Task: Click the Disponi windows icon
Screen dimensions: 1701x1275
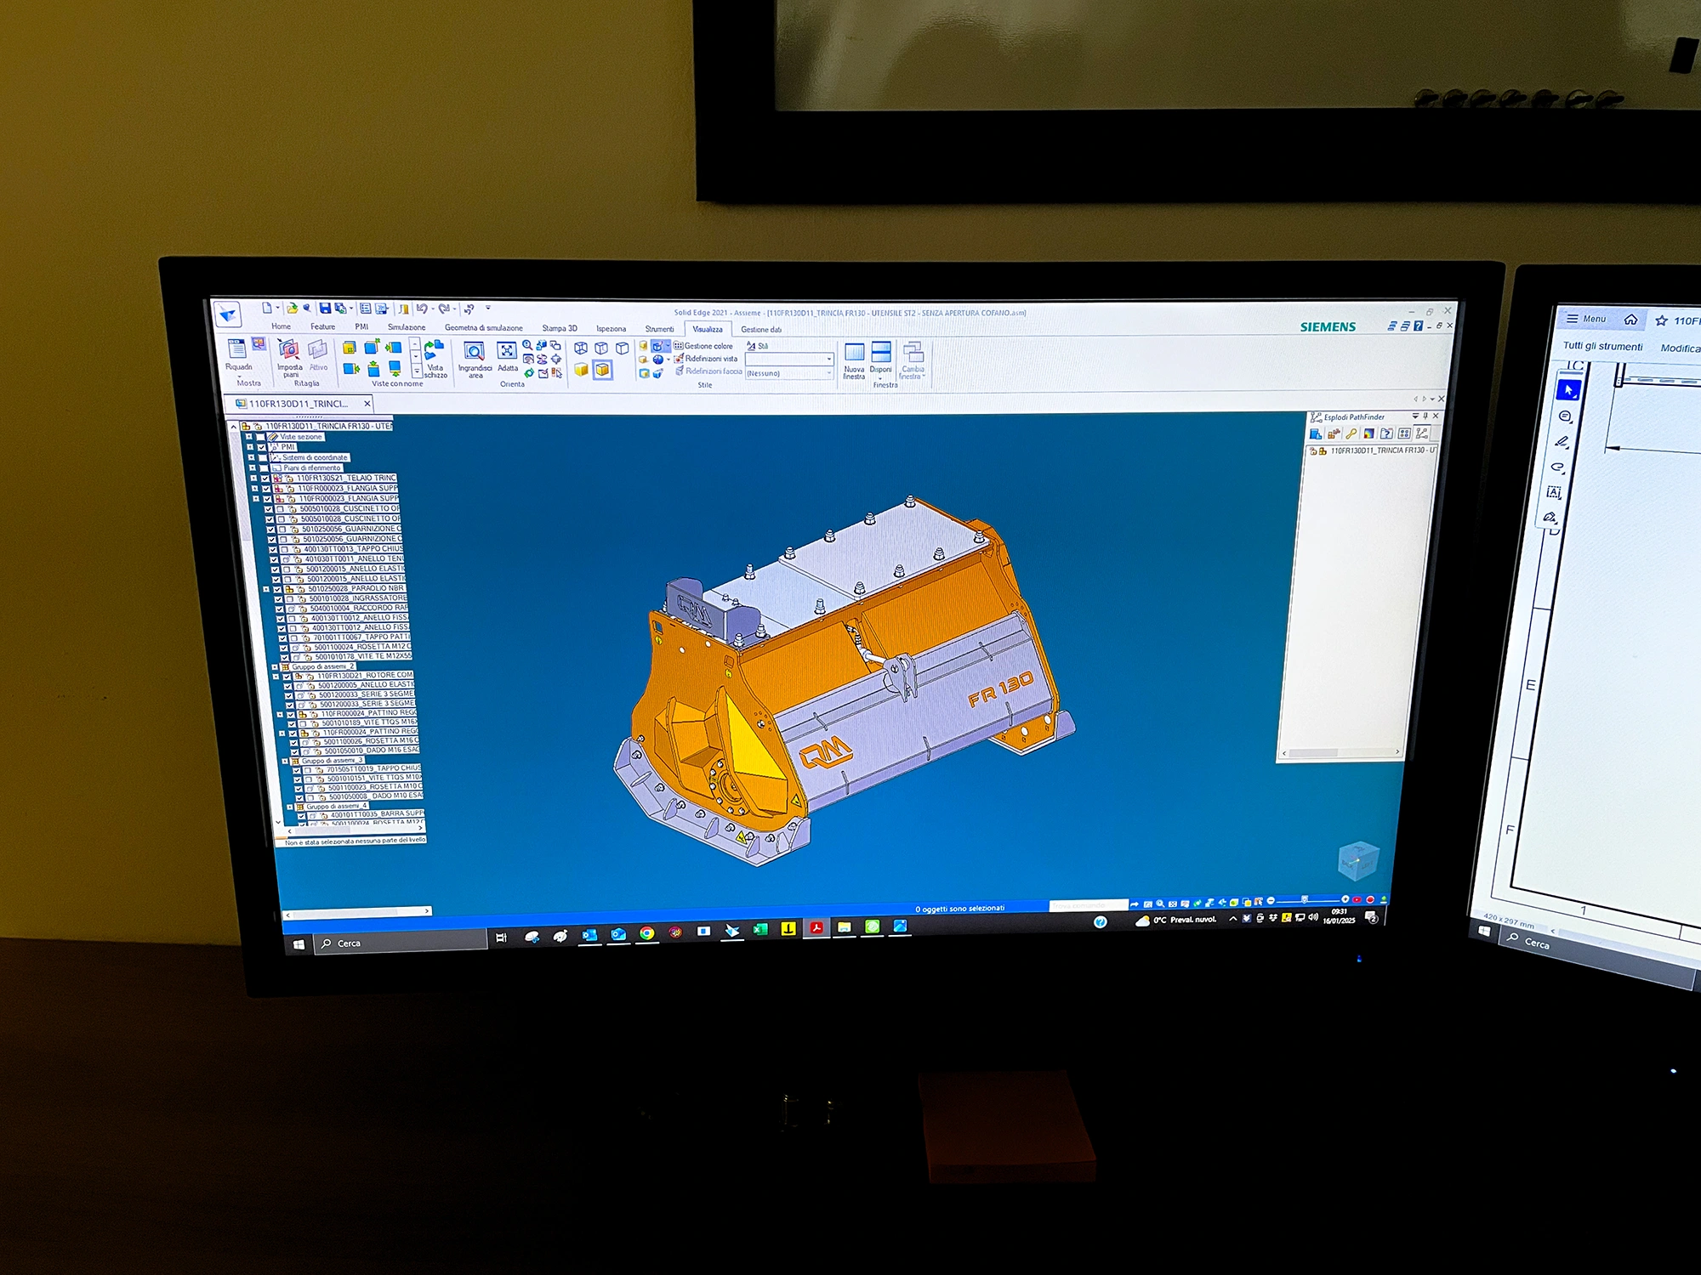Action: click(x=881, y=358)
